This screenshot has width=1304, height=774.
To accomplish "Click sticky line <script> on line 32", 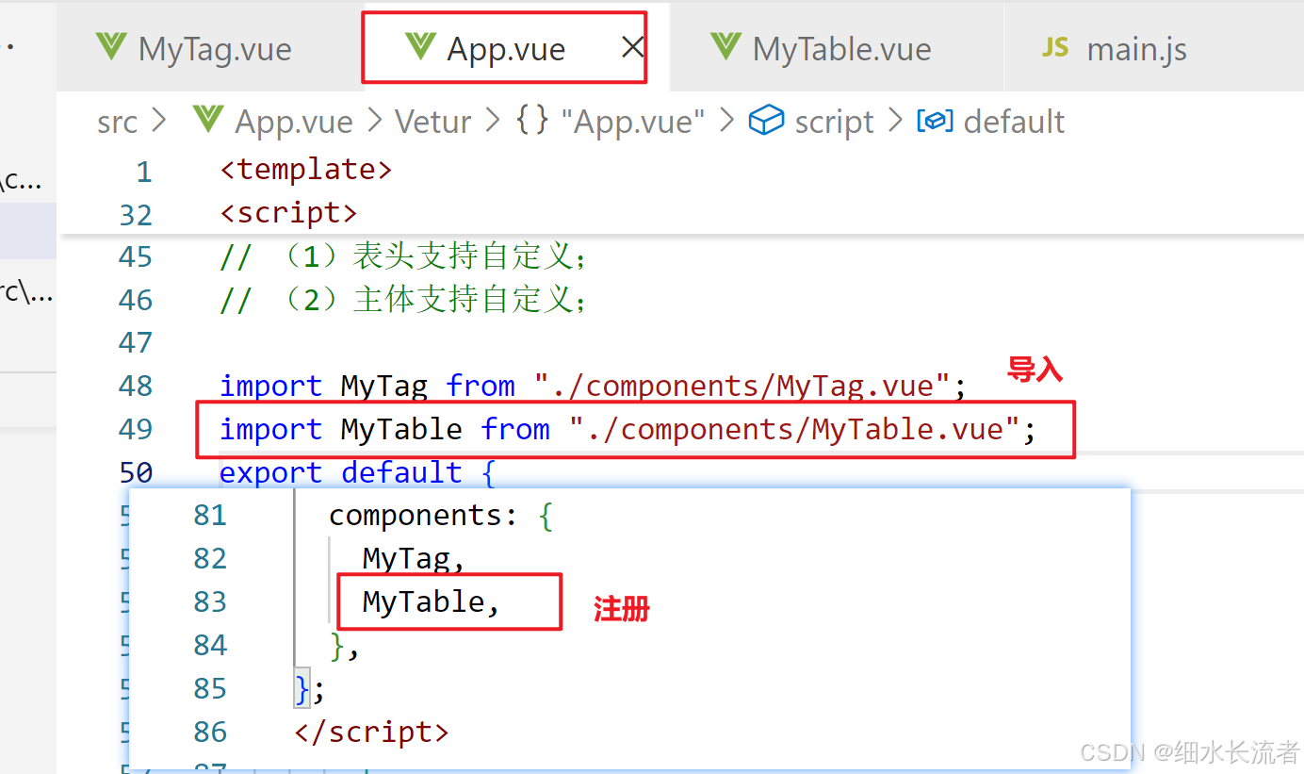I will click(288, 213).
